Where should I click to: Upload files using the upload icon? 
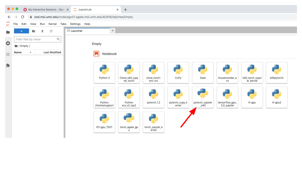coord(42,31)
